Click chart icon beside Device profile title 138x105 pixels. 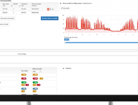[x=60, y=3]
